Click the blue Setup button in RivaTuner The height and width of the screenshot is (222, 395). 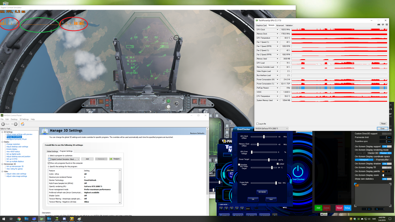click(347, 208)
